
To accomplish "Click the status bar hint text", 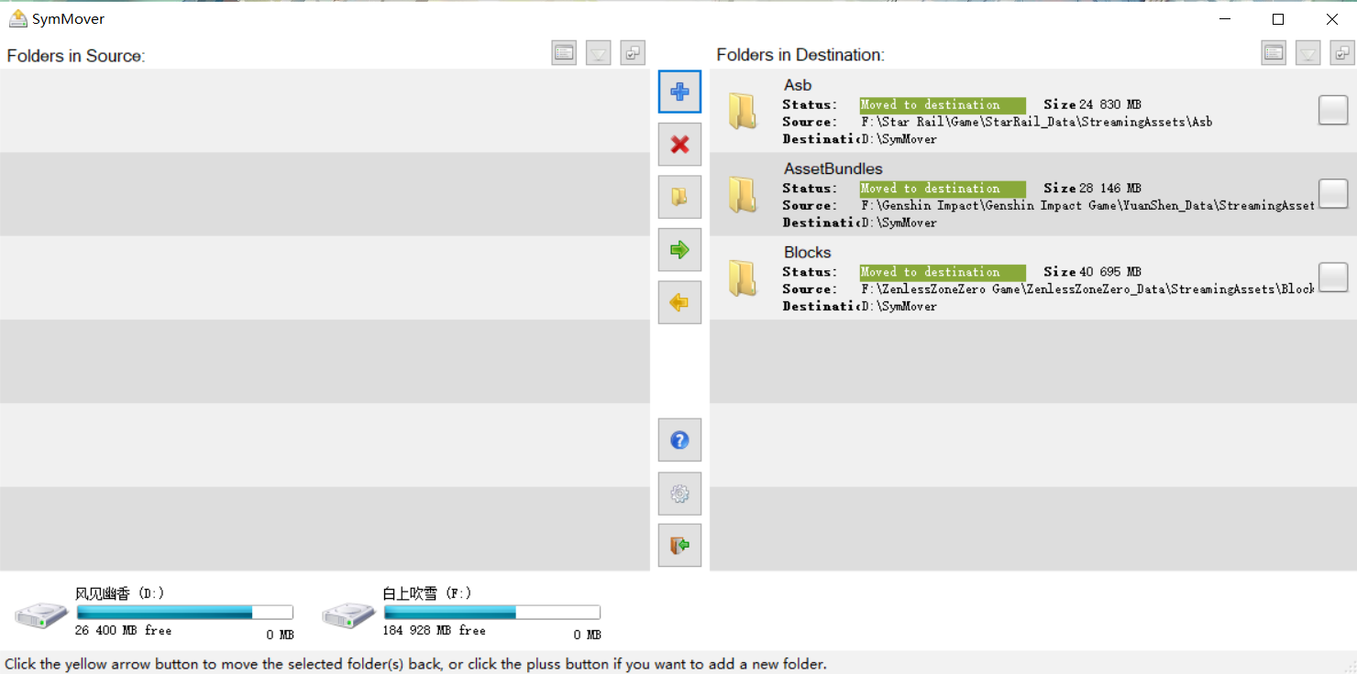I will (x=415, y=664).
